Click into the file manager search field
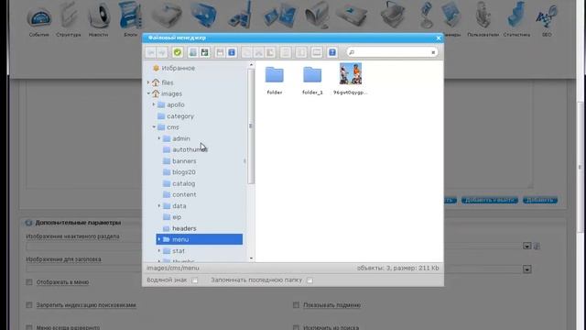 click(x=392, y=52)
